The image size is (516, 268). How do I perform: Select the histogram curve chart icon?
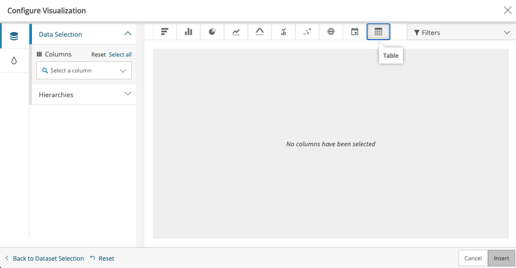(260, 32)
